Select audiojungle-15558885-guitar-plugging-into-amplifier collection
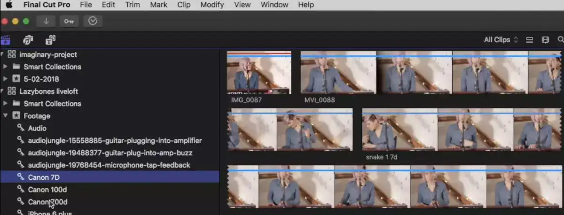Viewport: 564px width, 215px height. pos(115,140)
